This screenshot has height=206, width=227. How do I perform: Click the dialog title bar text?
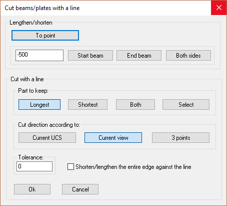(42, 8)
